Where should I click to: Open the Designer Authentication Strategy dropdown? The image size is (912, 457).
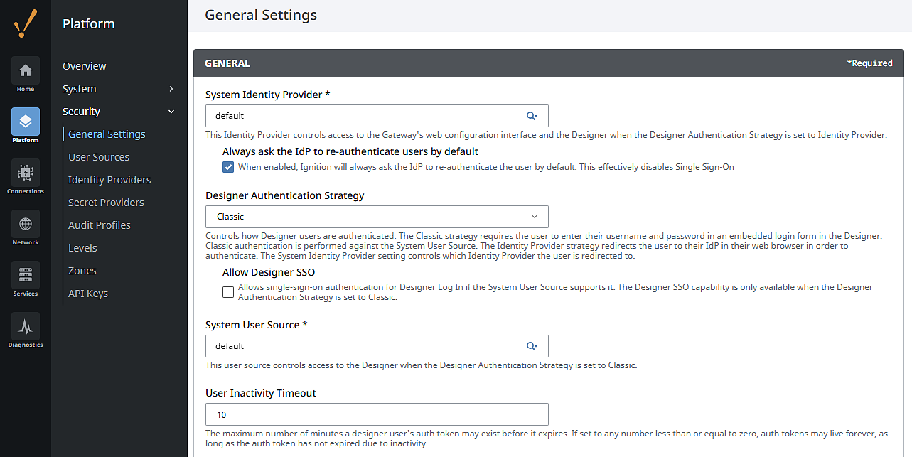tap(377, 217)
